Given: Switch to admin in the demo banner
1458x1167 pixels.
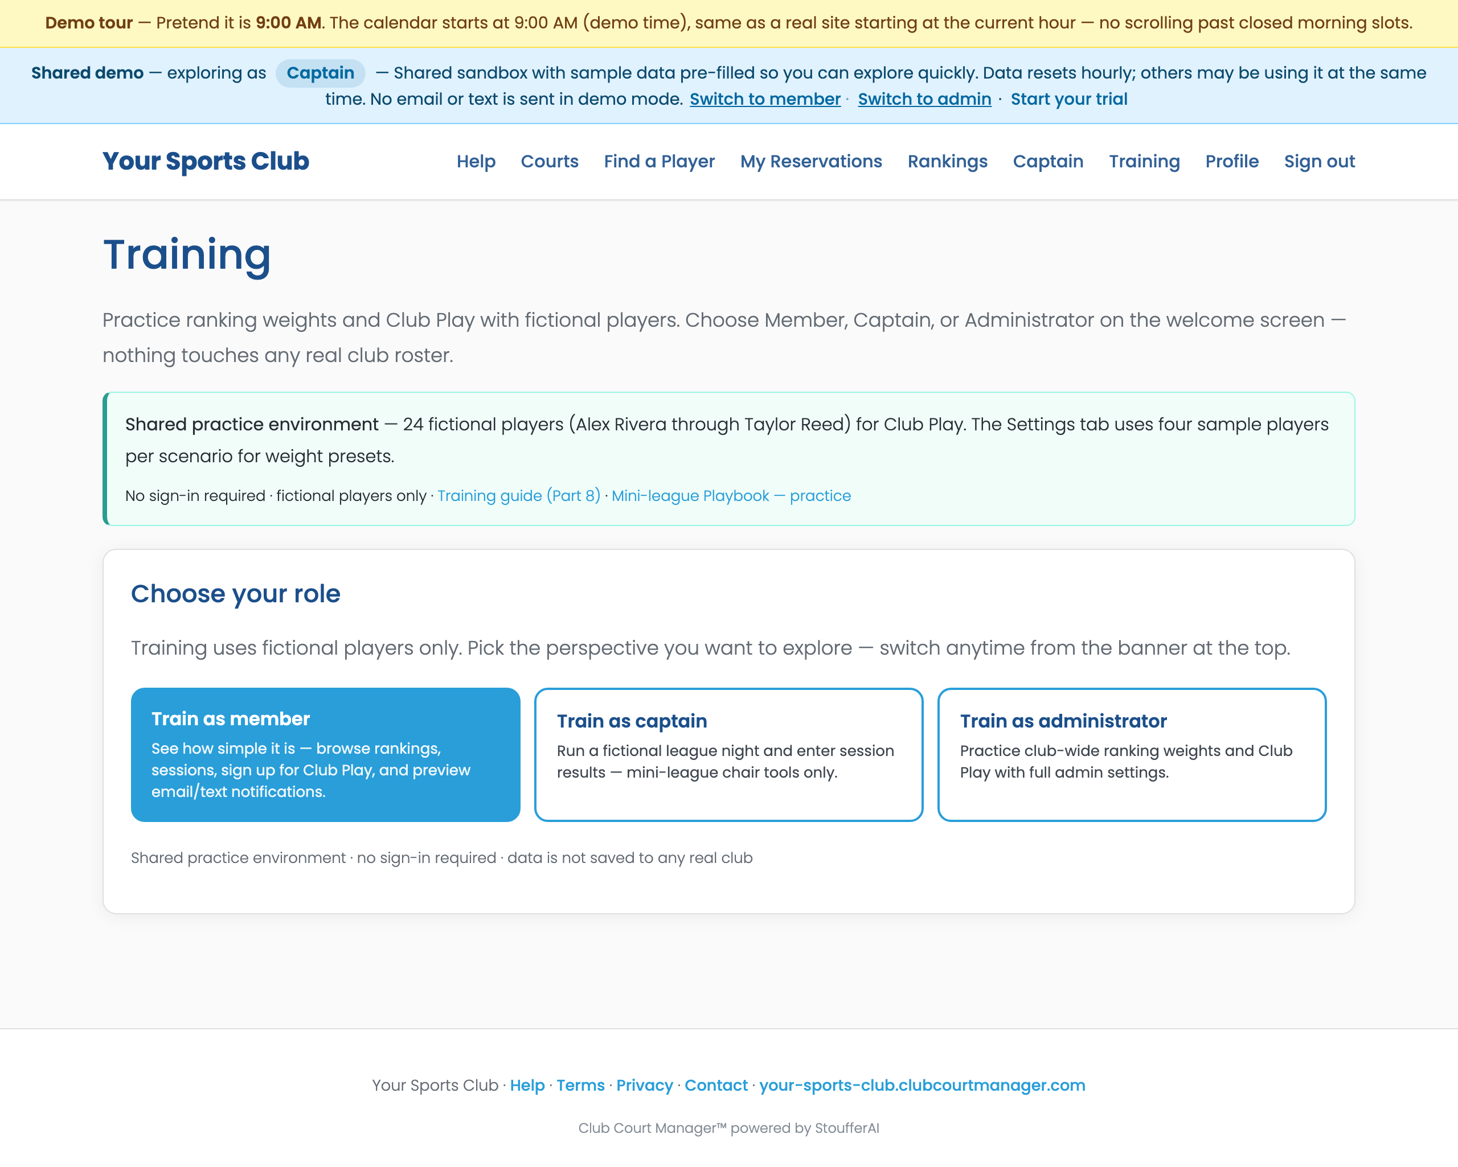Looking at the screenshot, I should 924,98.
